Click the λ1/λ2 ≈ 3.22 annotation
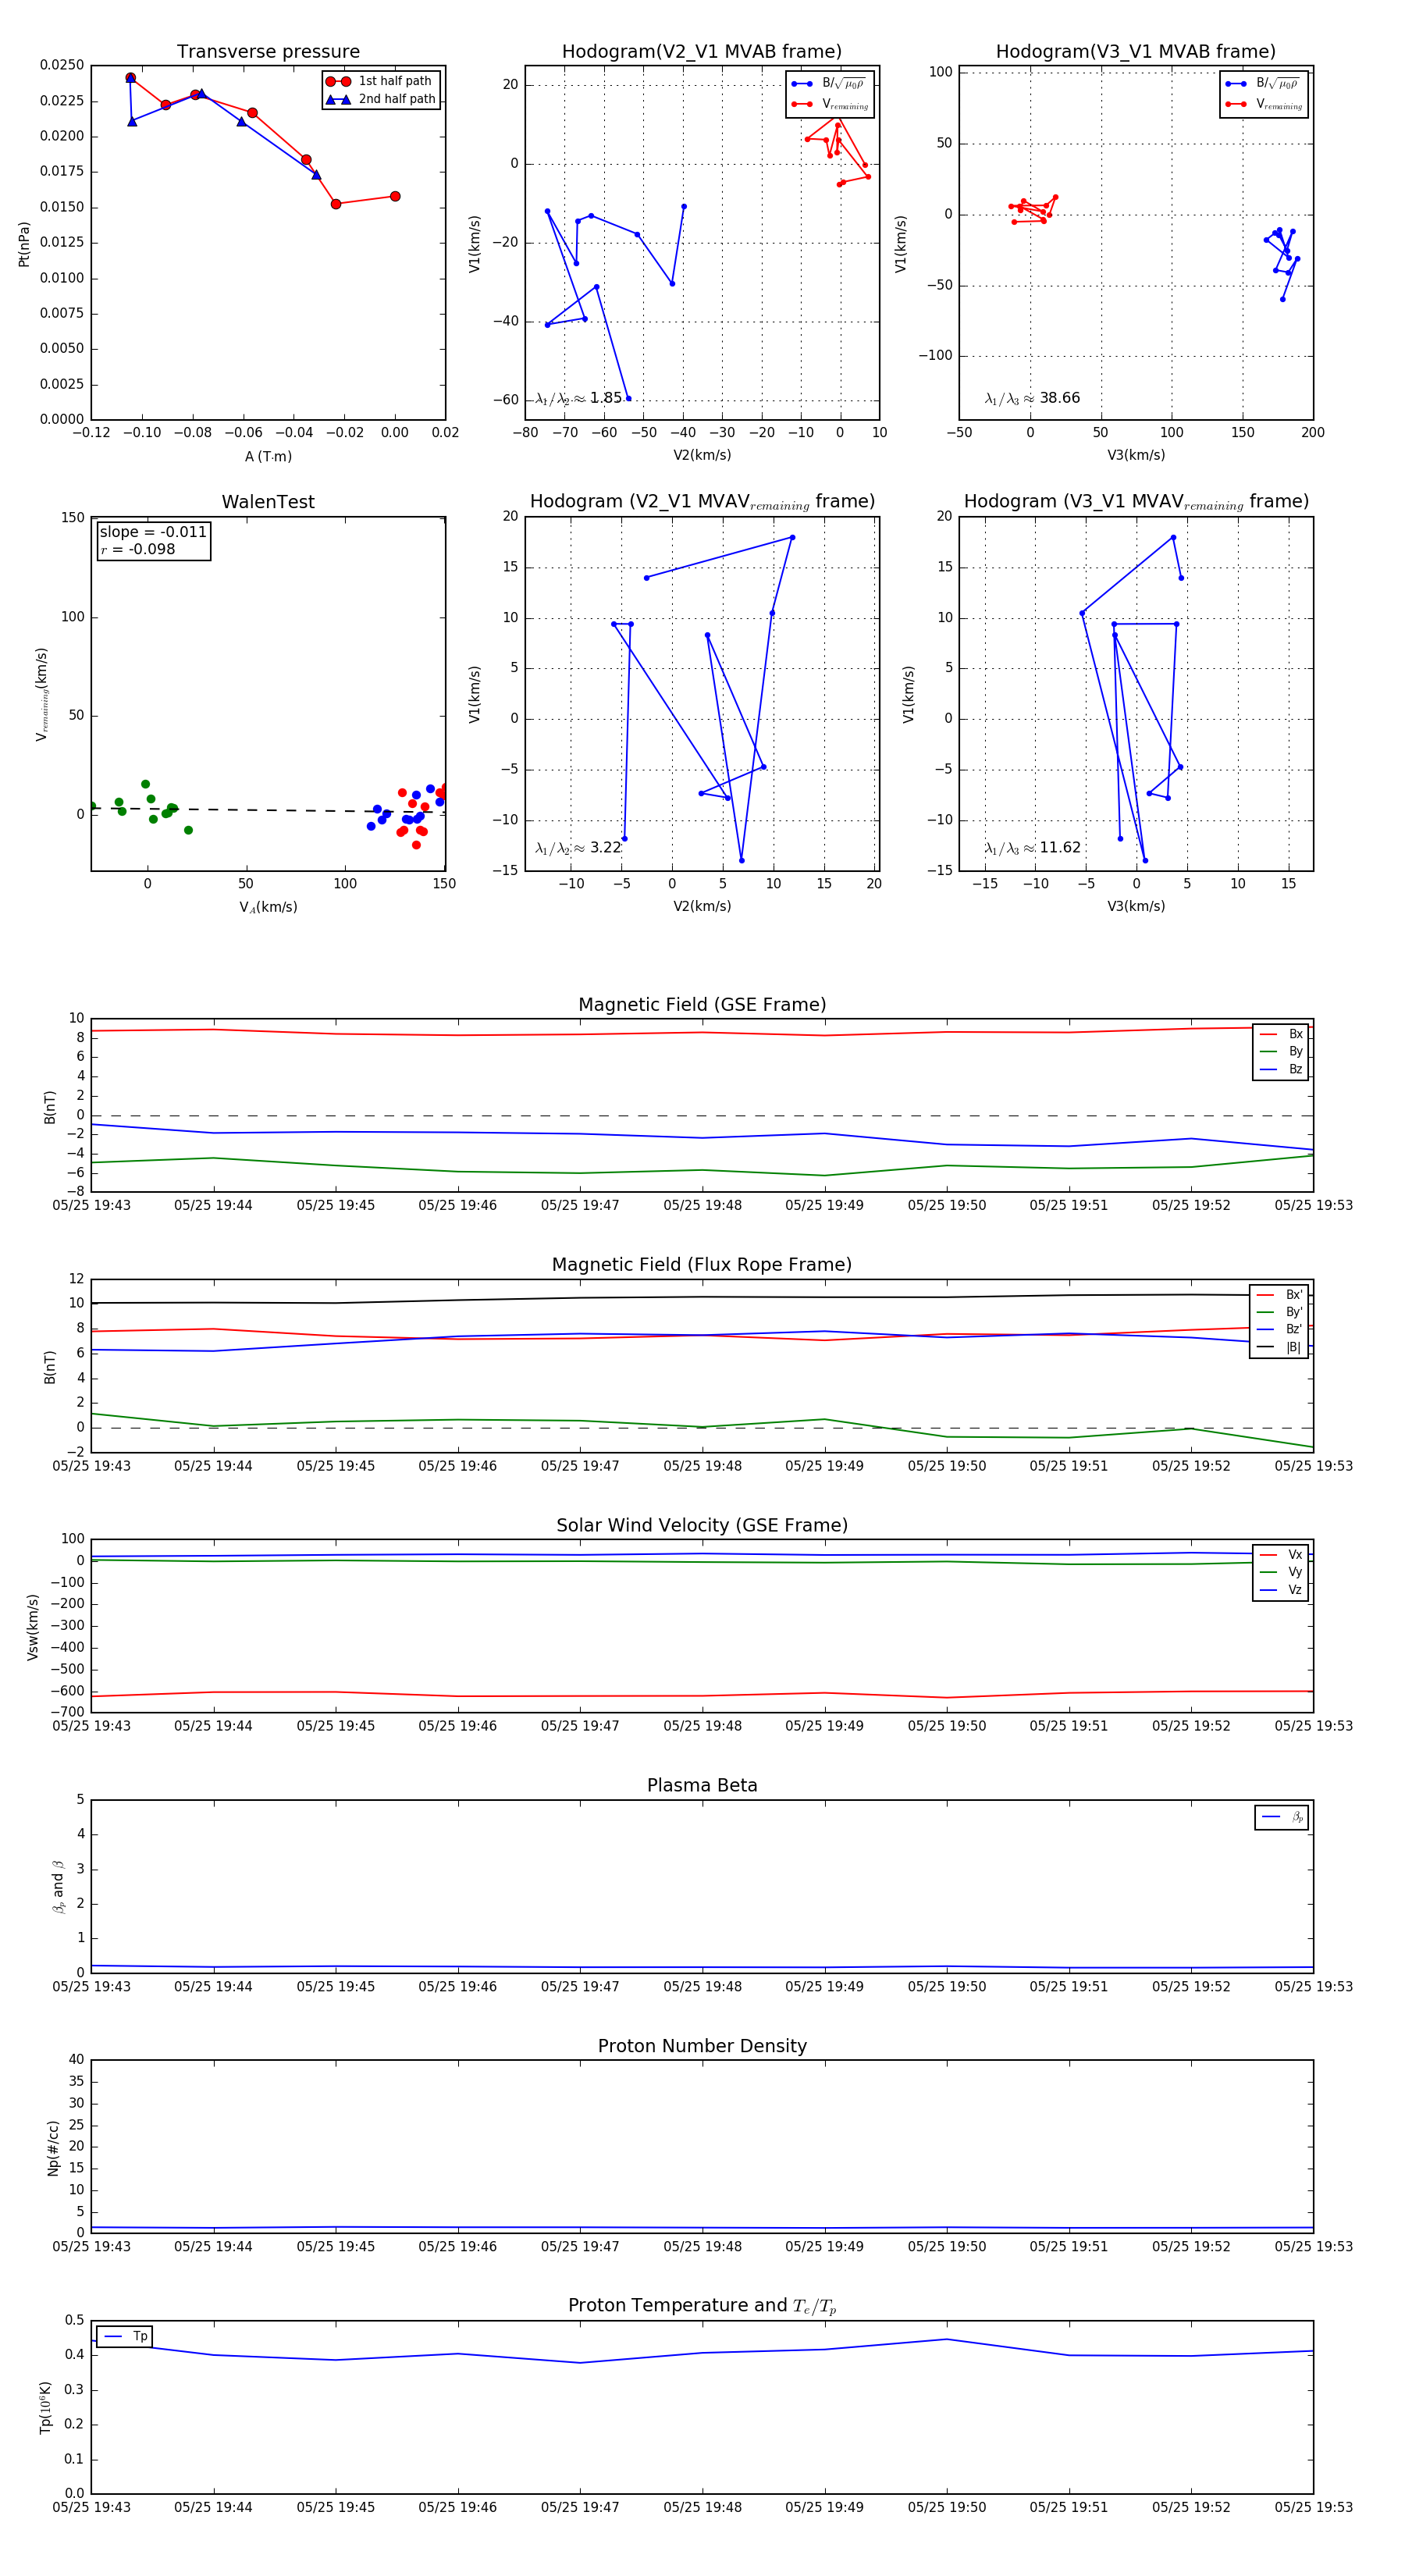This screenshot has height=2576, width=1405. click(578, 848)
